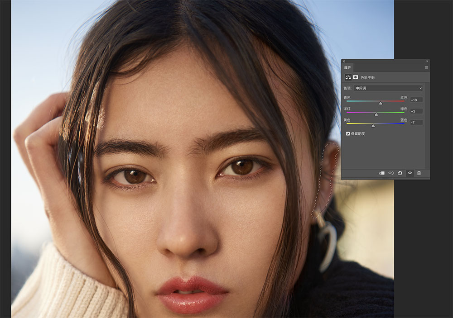Screen dimensions: 453x318
Task: Toggle adjustment layer visibility eye
Action: coord(410,173)
